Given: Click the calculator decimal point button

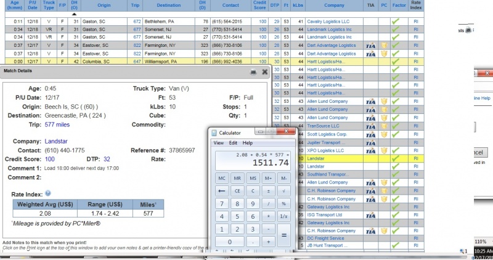Looking at the screenshot, I should coord(253,242).
